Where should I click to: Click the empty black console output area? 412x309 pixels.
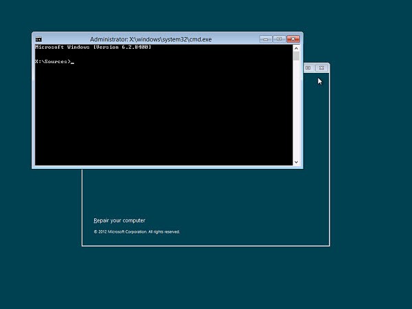[x=165, y=117]
